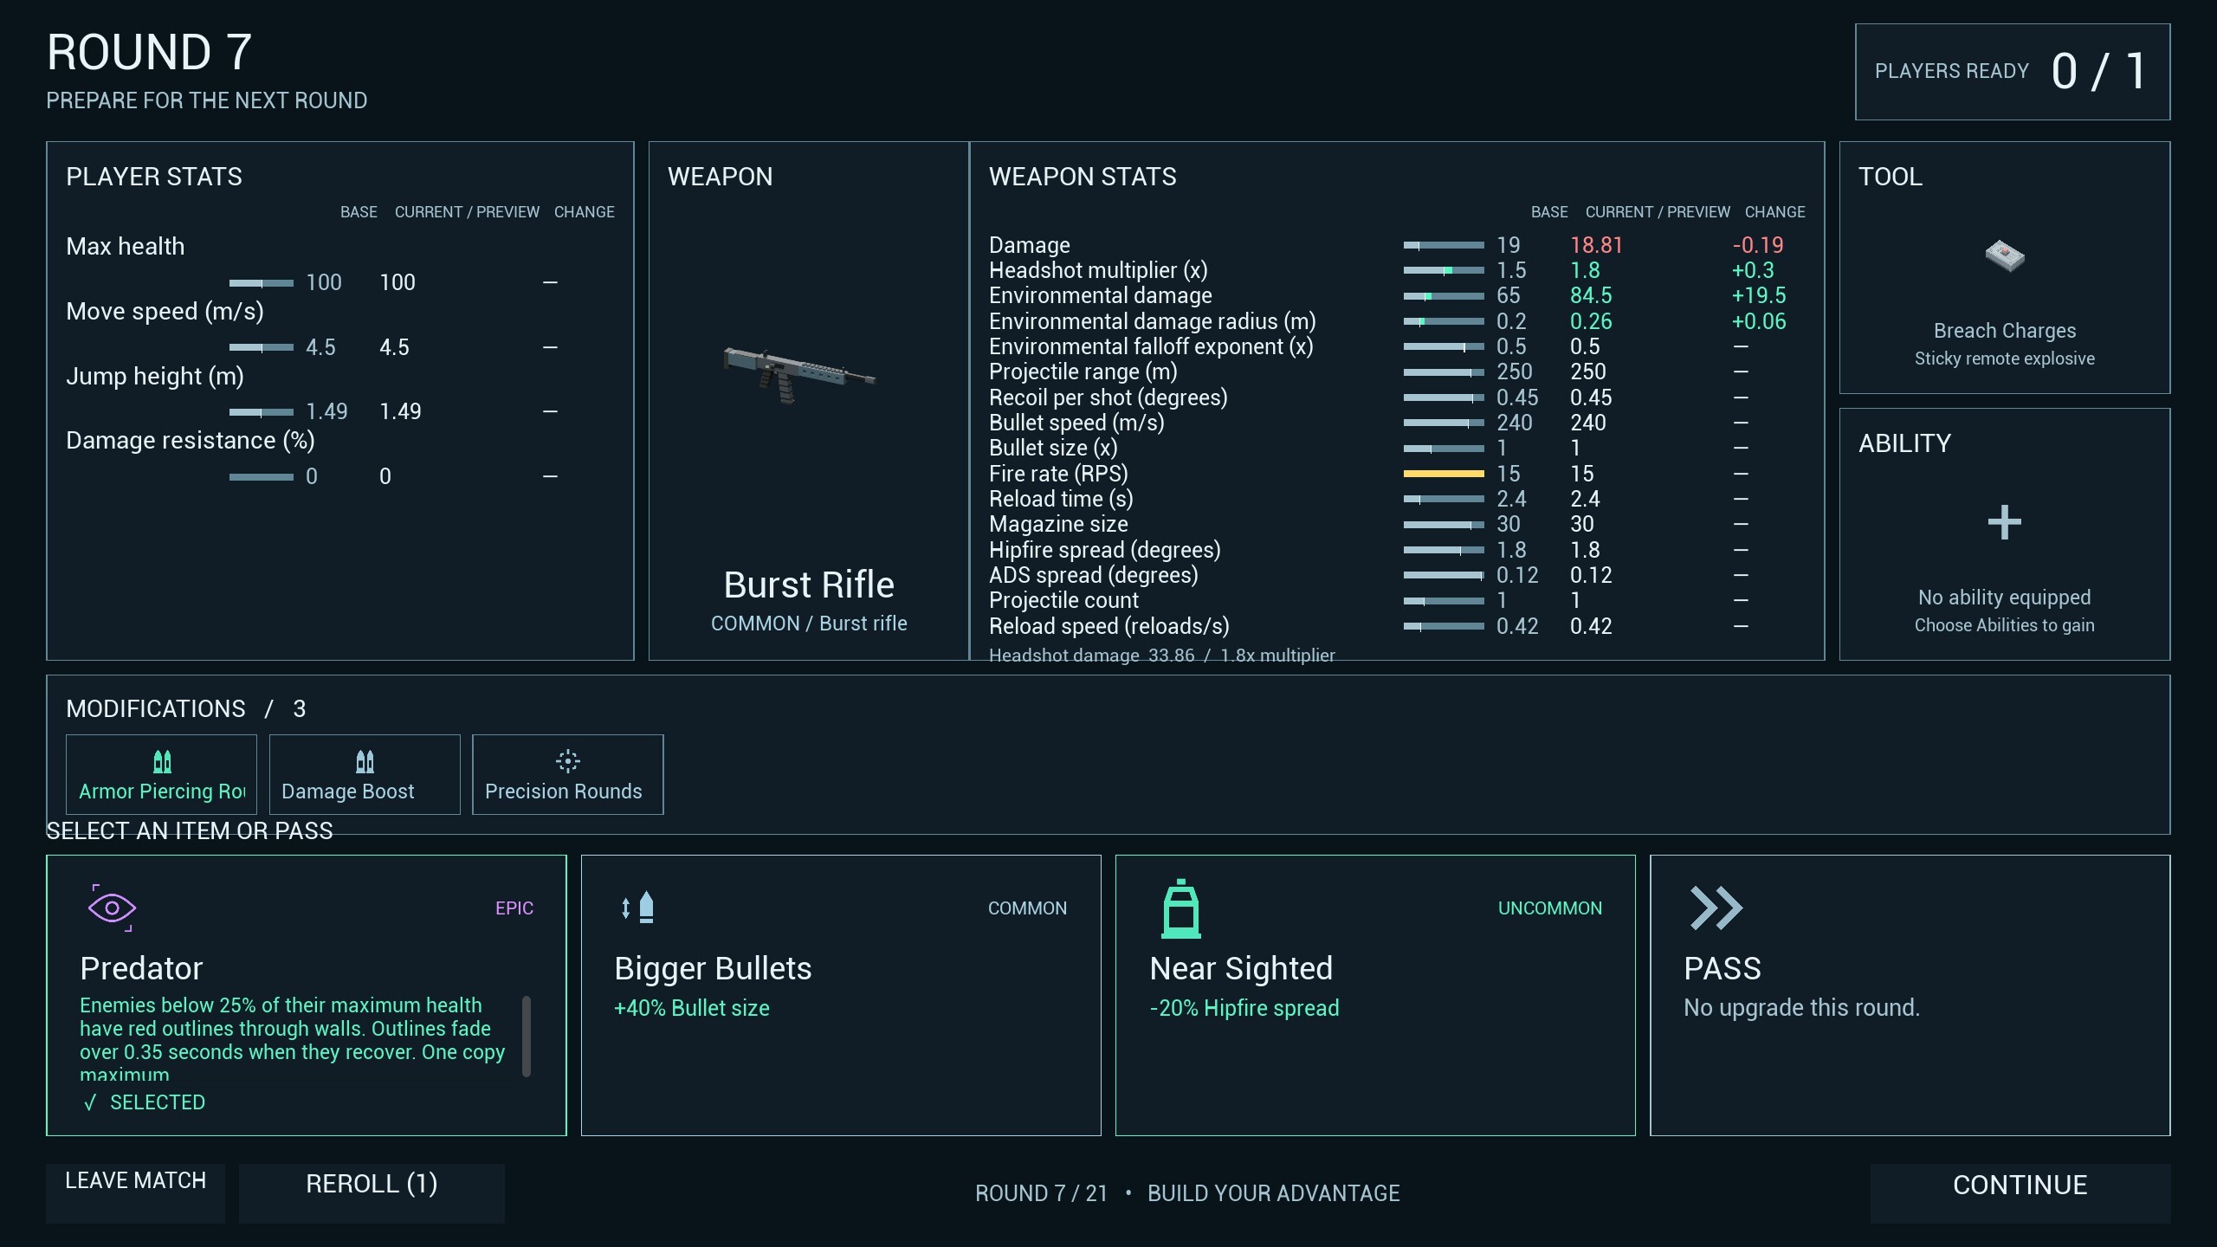Select the Predator upgrade card
2217x1247 pixels.
coord(307,995)
